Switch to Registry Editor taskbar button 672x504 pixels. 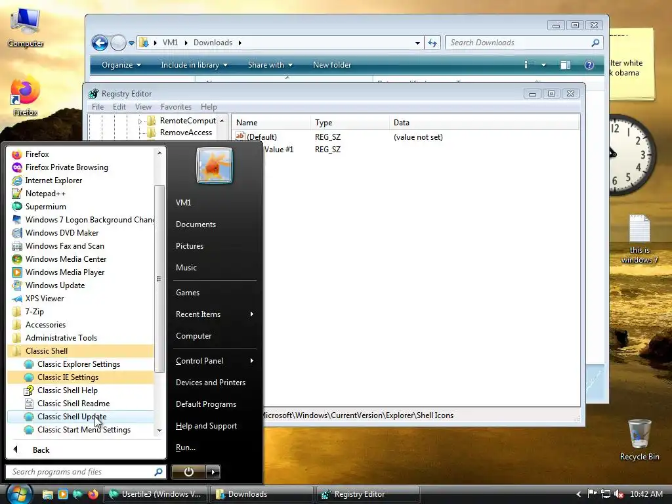[x=367, y=494]
